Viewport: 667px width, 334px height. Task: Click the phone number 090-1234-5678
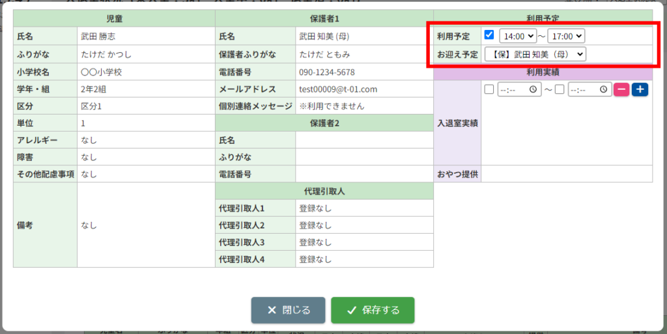pyautogui.click(x=327, y=72)
